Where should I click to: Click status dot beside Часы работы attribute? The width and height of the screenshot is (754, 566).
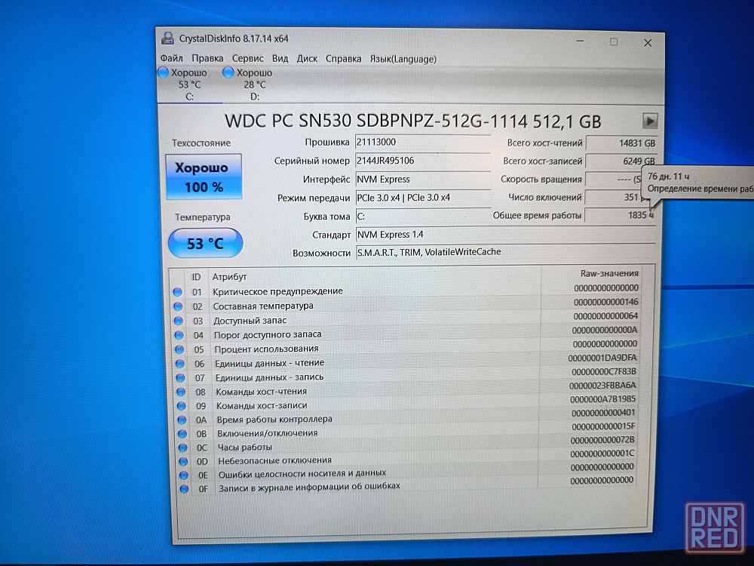click(x=182, y=448)
